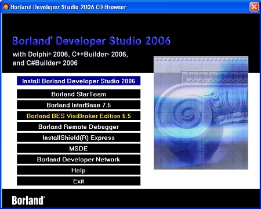
Task: Click the helmet icon in title bar
Action: pyautogui.click(x=5, y=7)
